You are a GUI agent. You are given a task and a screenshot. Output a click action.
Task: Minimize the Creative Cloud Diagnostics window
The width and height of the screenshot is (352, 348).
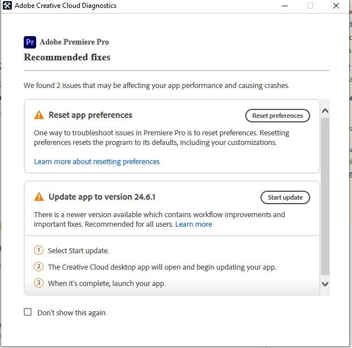tap(285, 6)
